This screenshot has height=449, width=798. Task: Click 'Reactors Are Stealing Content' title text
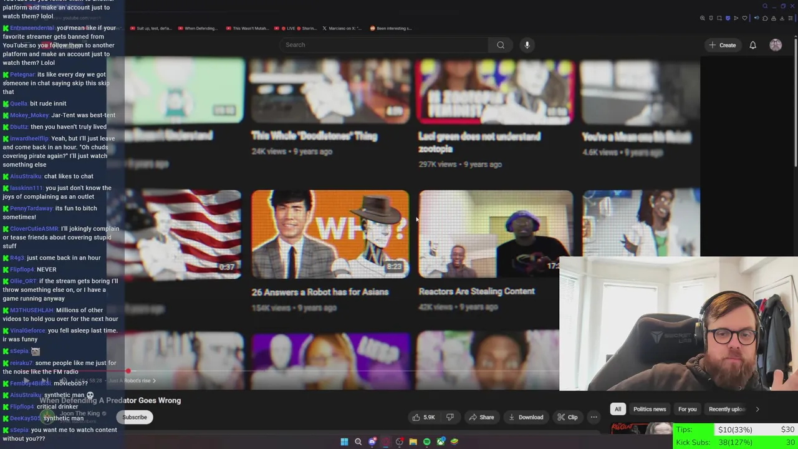pyautogui.click(x=476, y=291)
